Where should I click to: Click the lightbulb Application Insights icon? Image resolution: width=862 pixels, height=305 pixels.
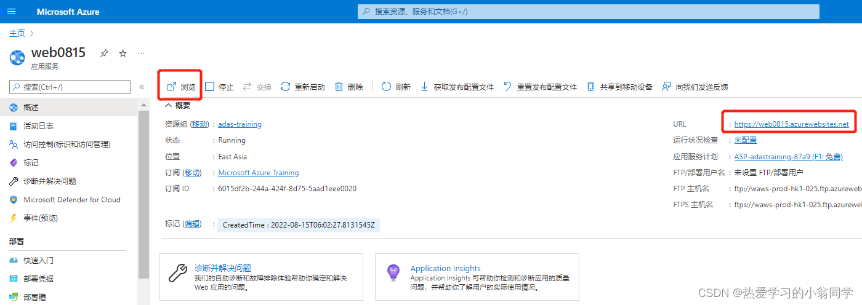point(393,272)
